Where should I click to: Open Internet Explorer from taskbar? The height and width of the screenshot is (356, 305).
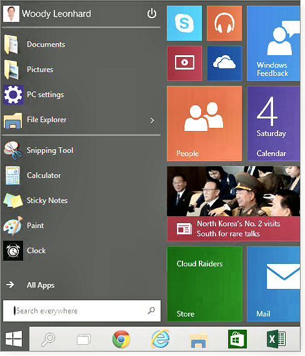pos(160,339)
